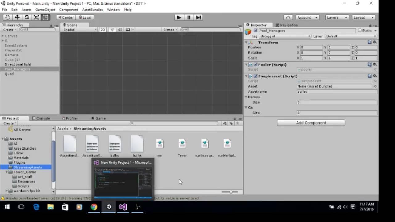Select the Tower asset file
The image size is (395, 222).
pos(182,146)
